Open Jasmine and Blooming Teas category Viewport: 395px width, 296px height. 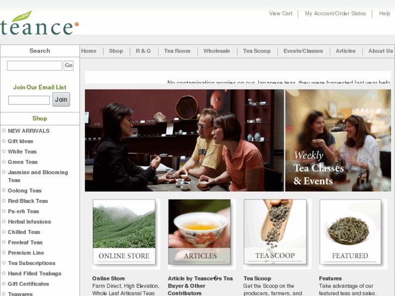(x=38, y=176)
